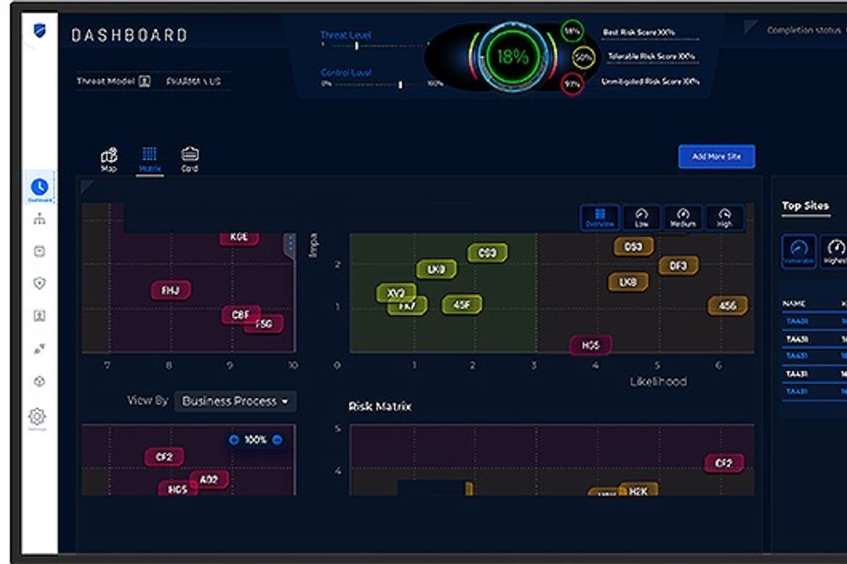Filter matrix by High risk
Image resolution: width=847 pixels, height=564 pixels.
(725, 218)
